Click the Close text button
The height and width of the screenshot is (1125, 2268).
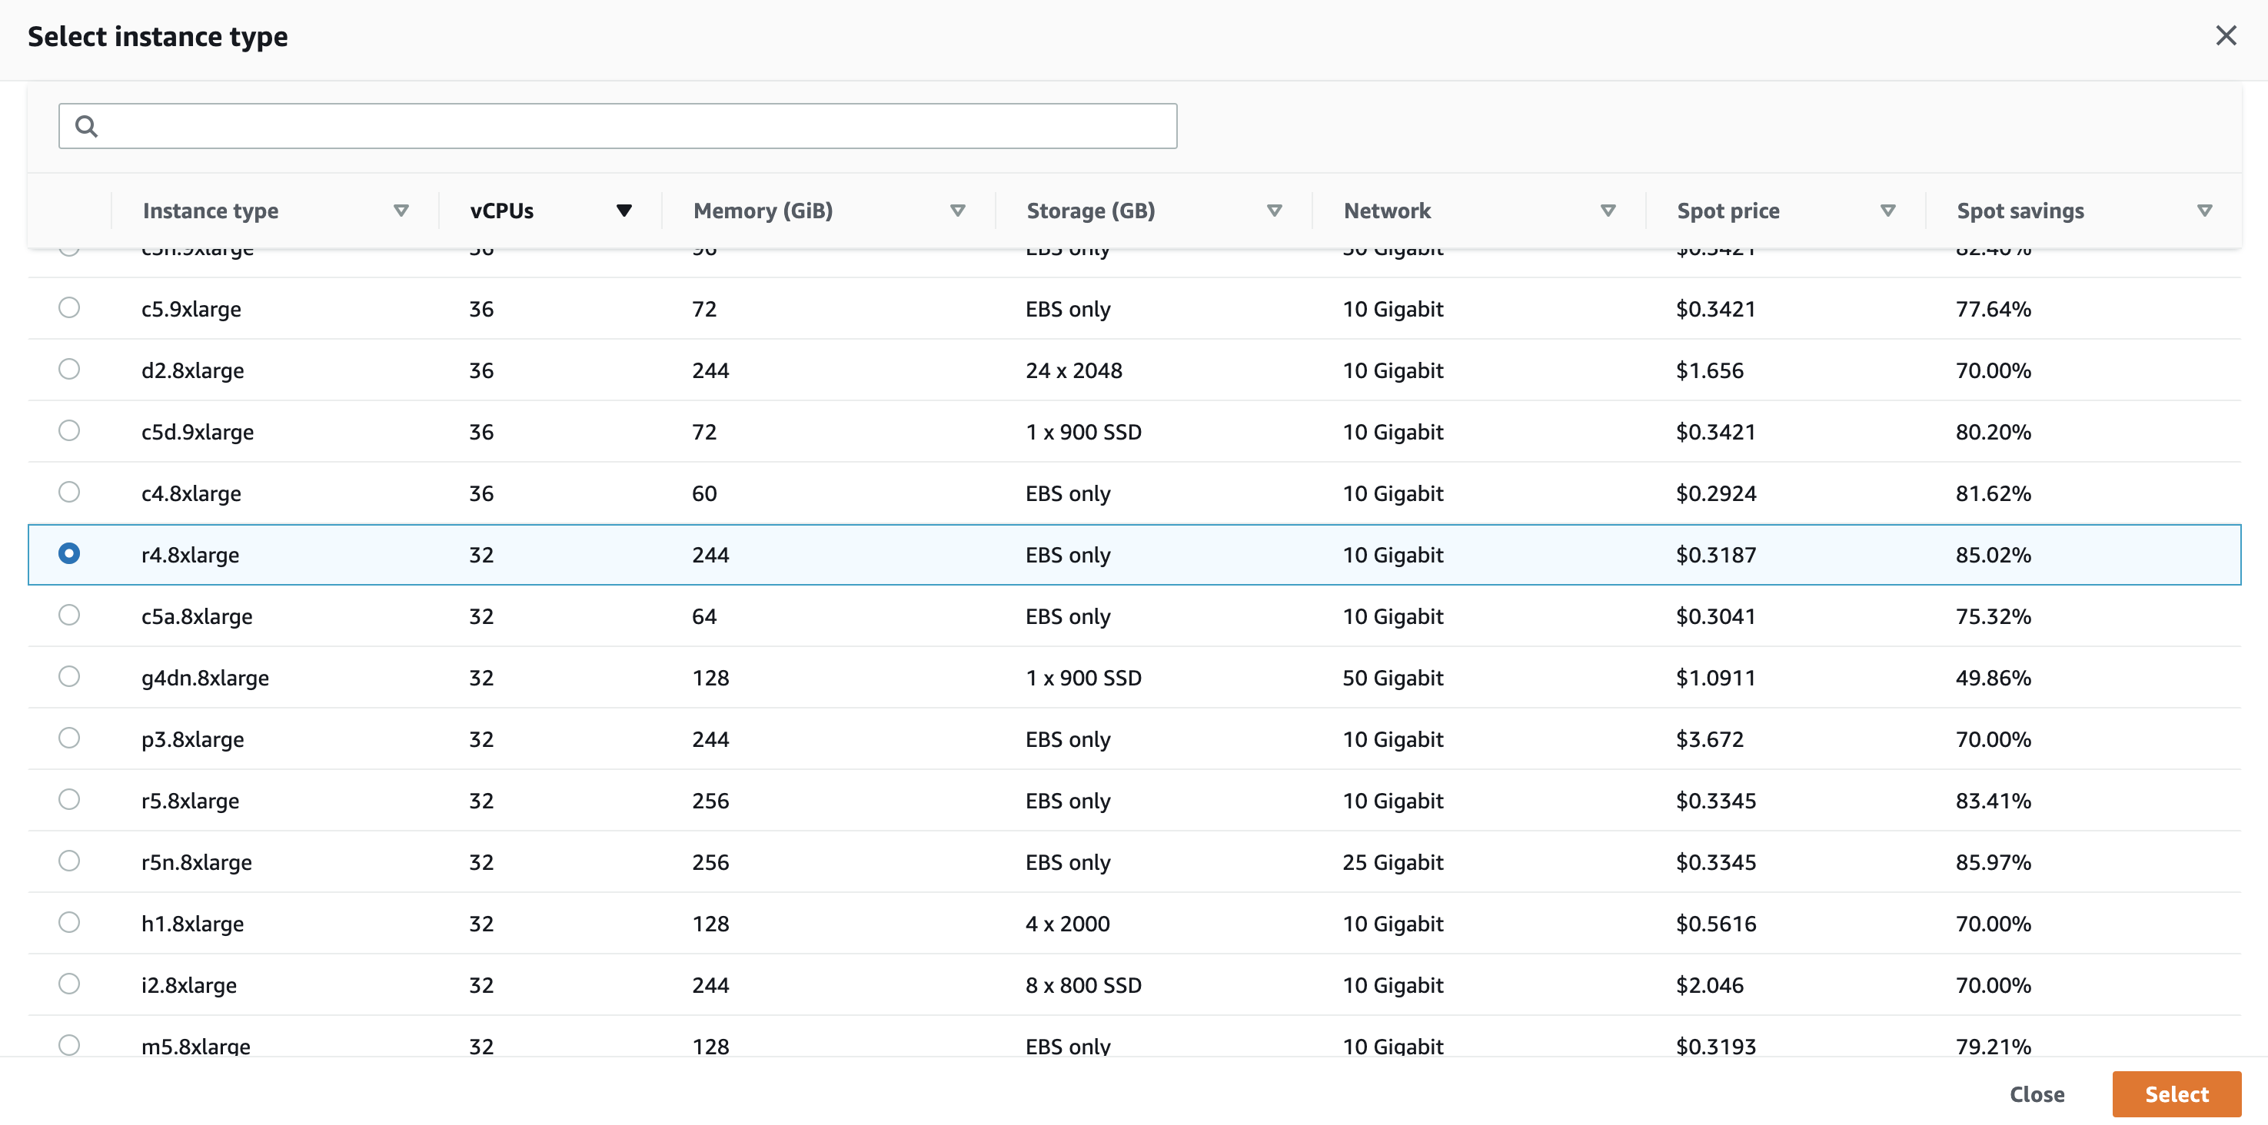[2037, 1094]
